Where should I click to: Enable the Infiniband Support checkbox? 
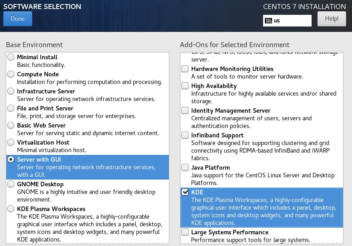click(x=185, y=135)
